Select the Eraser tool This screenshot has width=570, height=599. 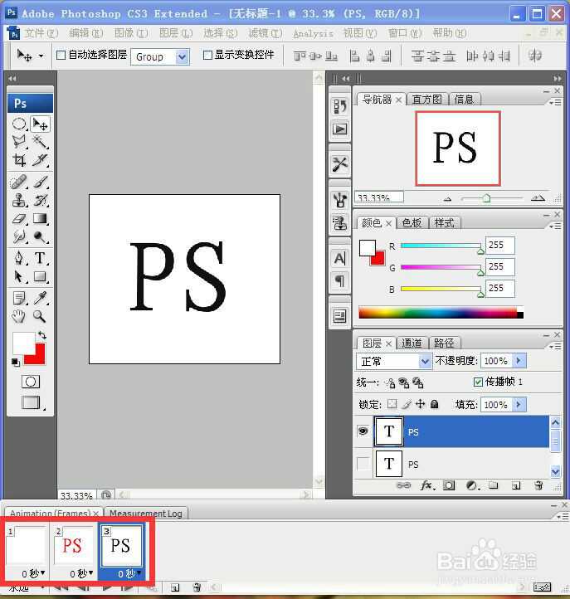click(19, 218)
